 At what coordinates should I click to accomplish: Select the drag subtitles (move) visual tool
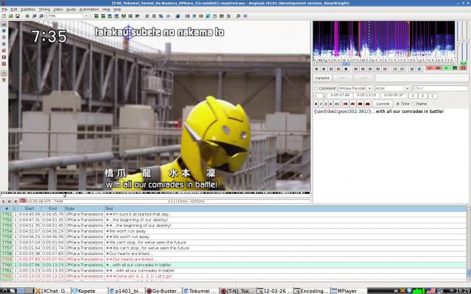pos(4,31)
